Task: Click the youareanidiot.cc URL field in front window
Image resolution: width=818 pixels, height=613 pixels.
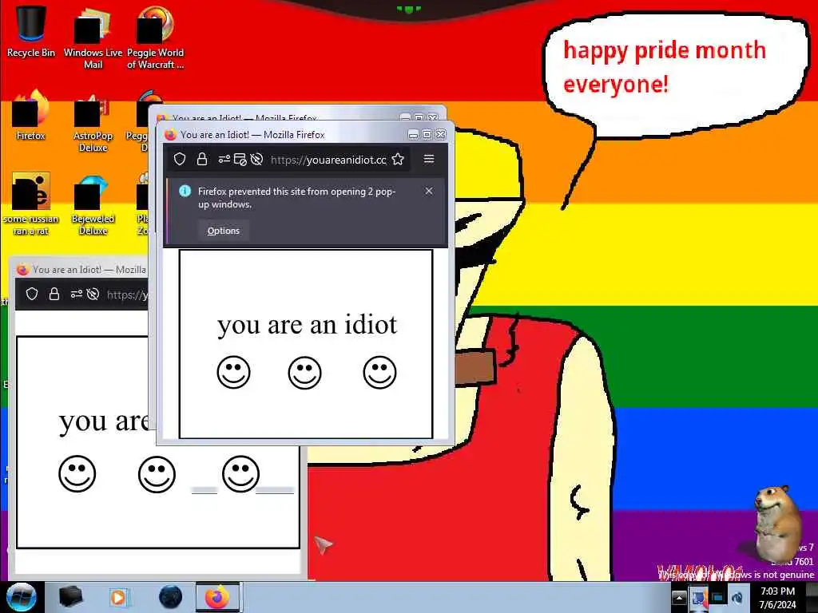Action: 328,160
